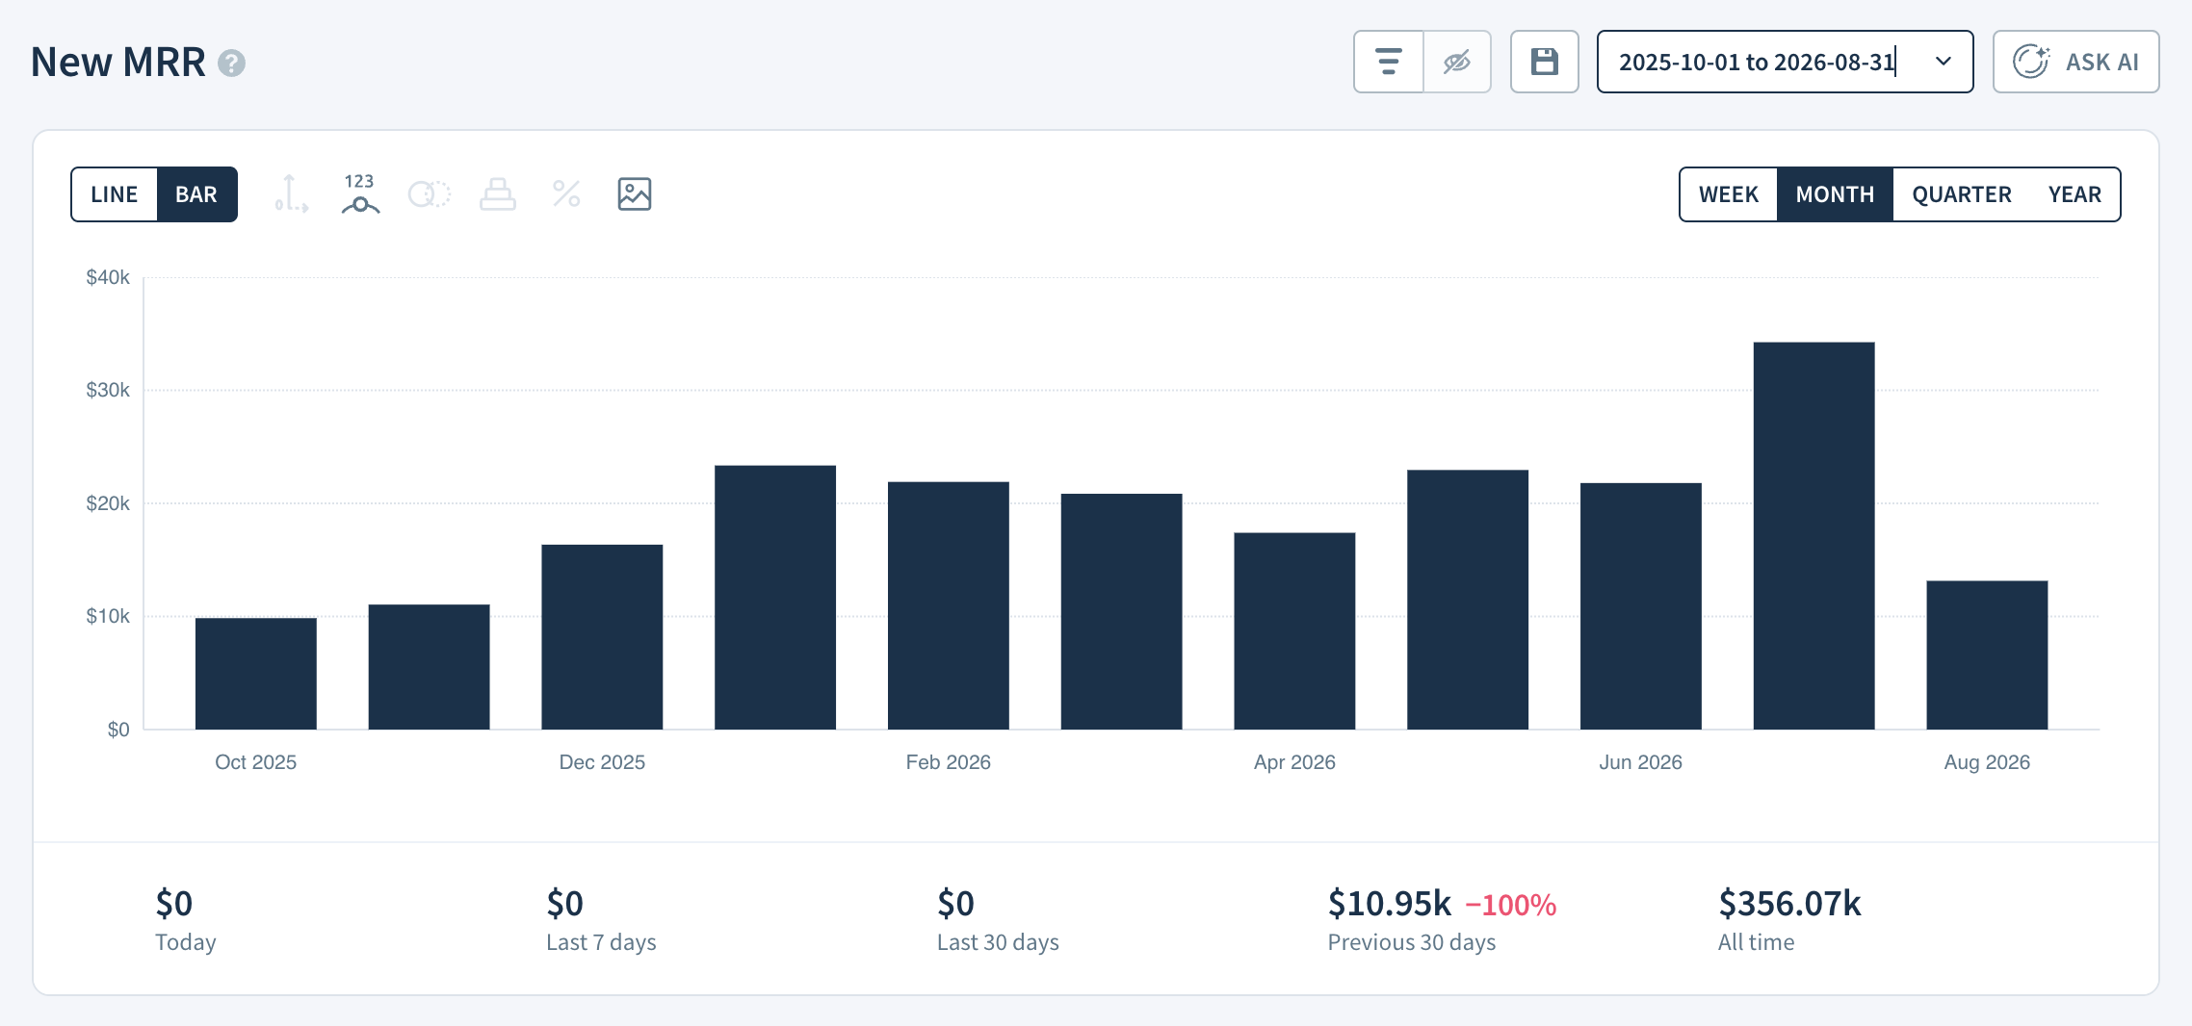Click the -100% change indicator
Screen dimensions: 2192x1026
pyautogui.click(x=1510, y=905)
